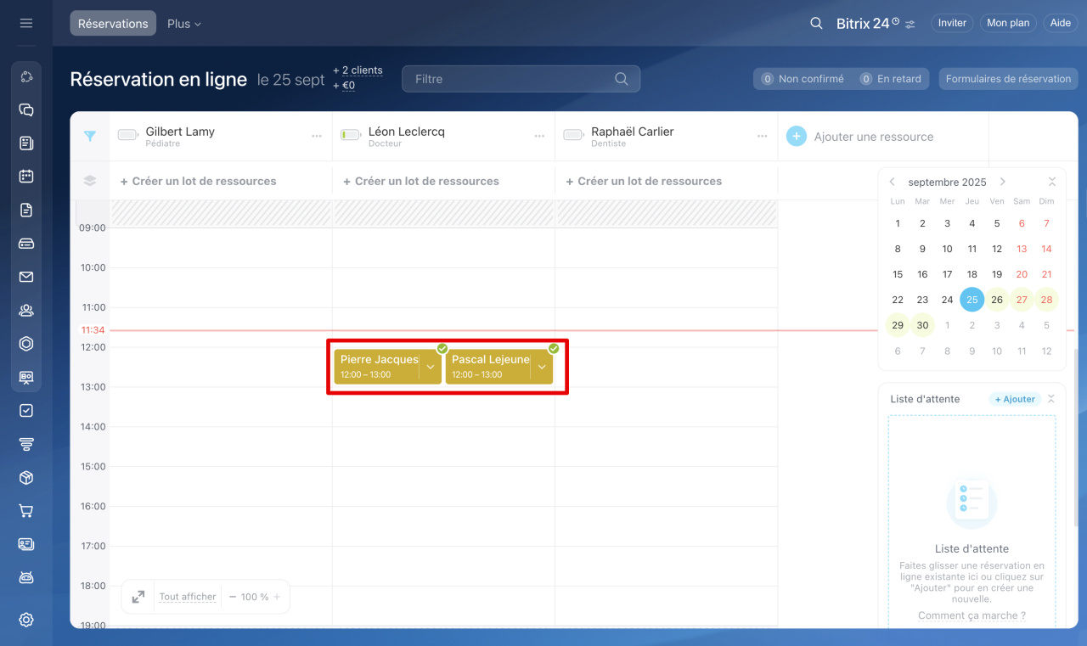Click the search magnifier next to Bitrix 24

[816, 23]
